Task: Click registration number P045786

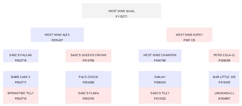Action: point(160,61)
